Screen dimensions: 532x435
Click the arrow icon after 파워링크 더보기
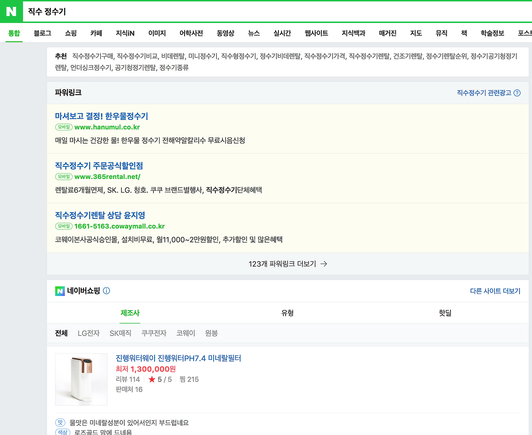tap(324, 264)
